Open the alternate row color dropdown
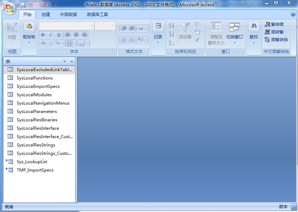298x212 pixels. pyautogui.click(x=83, y=43)
